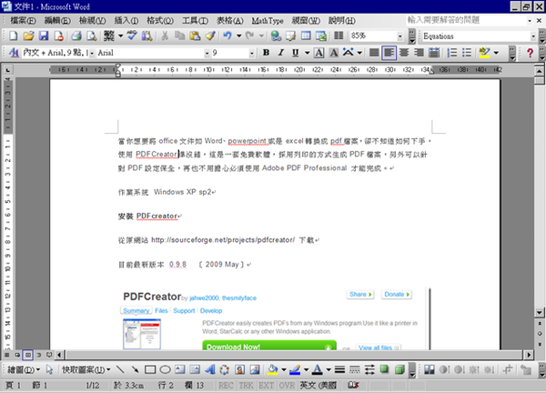Toggle Underline formatting

295,53
